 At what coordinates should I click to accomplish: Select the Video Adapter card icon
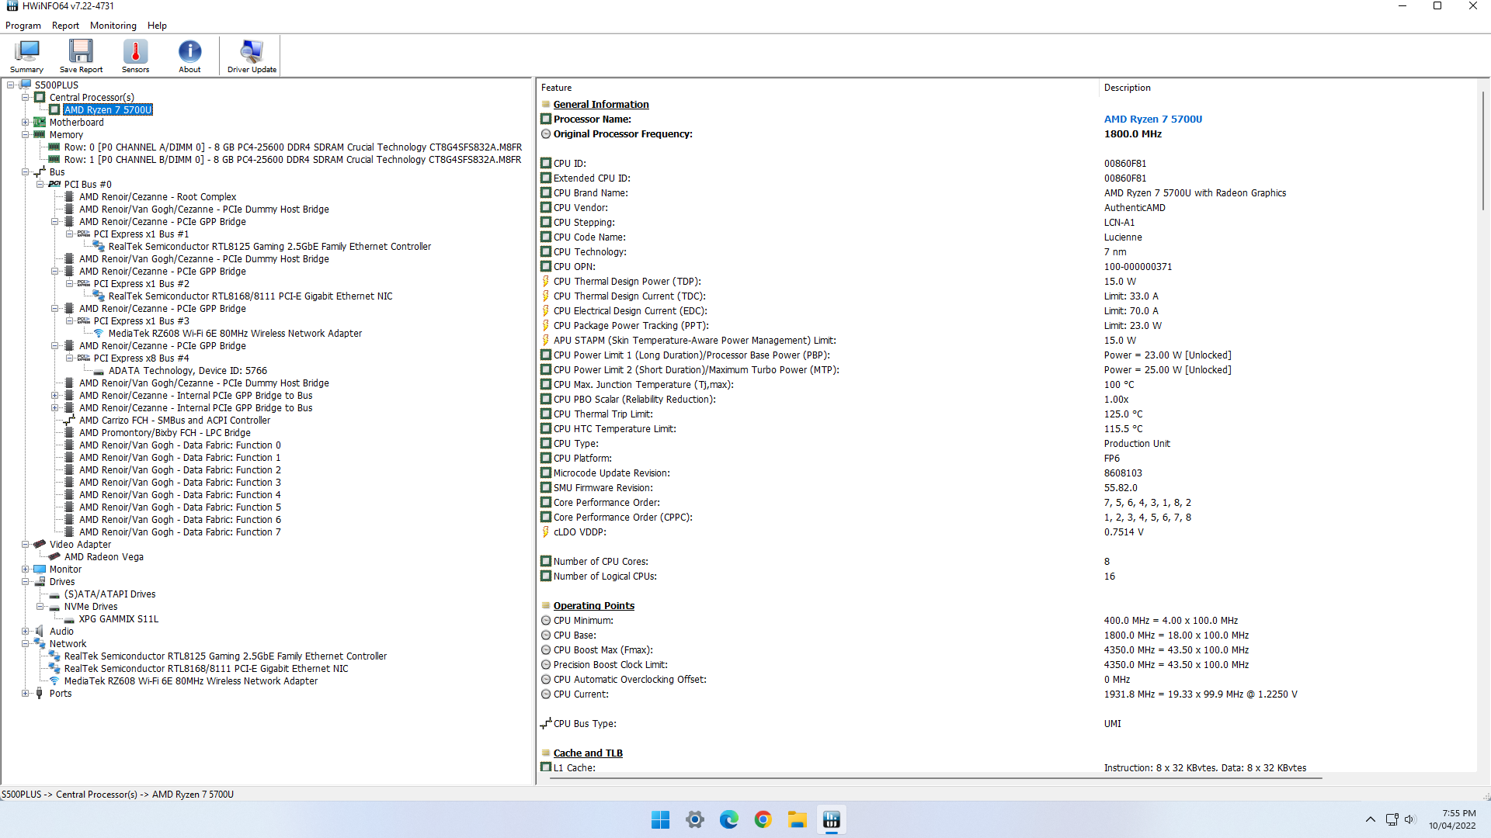[x=40, y=545]
